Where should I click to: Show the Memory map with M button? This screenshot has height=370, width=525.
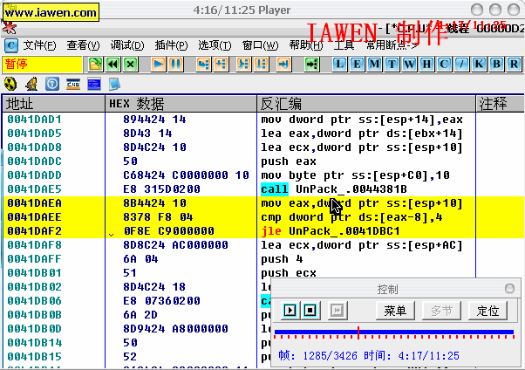(375, 64)
